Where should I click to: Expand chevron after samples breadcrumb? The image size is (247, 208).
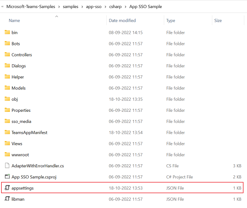point(82,7)
